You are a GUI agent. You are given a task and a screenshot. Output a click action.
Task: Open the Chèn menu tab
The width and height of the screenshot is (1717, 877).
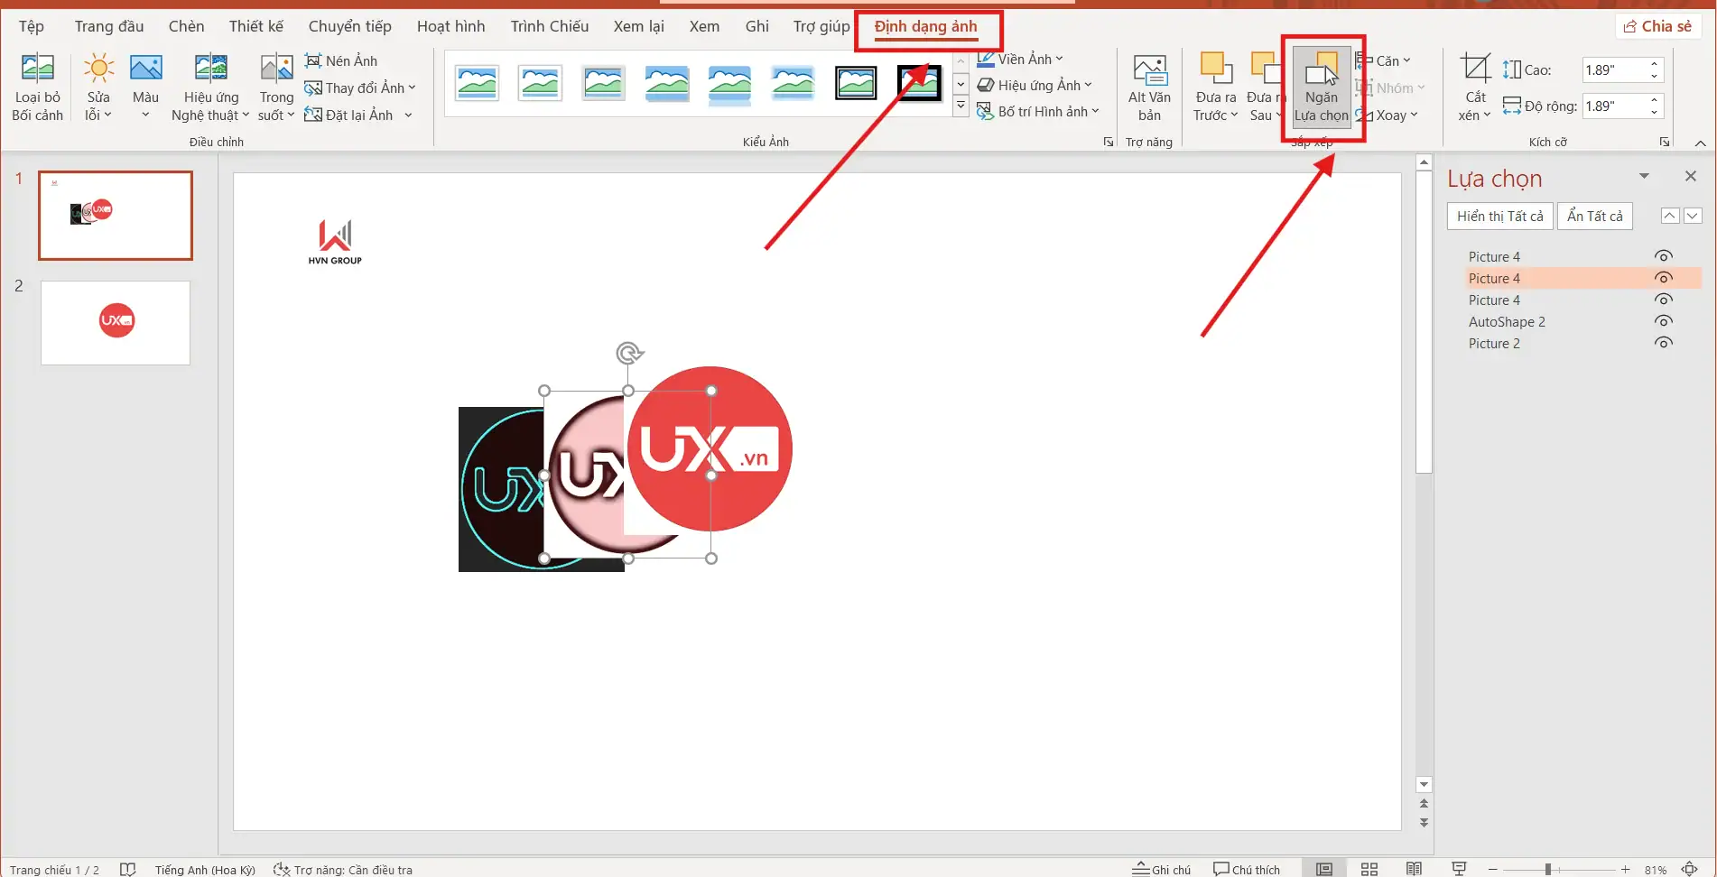tap(186, 26)
